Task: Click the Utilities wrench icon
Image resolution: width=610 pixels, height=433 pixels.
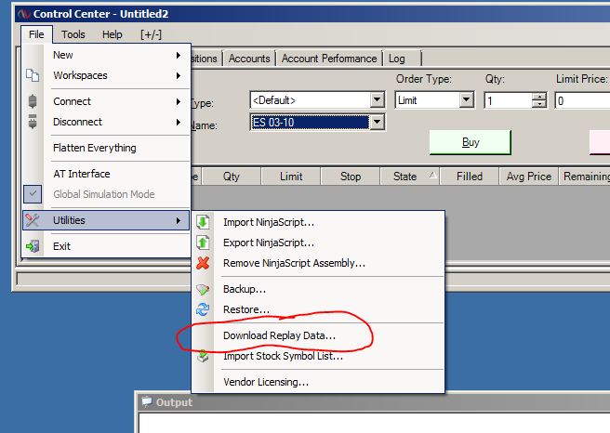Action: [x=33, y=220]
